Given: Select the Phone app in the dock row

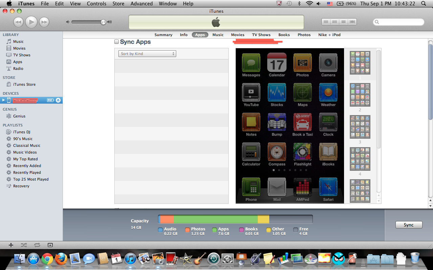Looking at the screenshot, I should click(251, 187).
